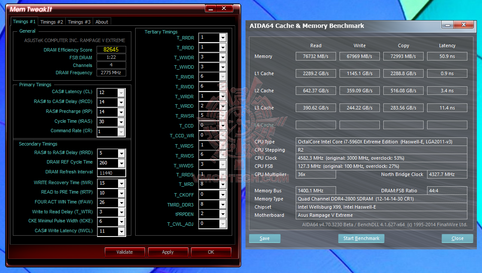
Task: Open the DRAM REF Cycle Time dropdown
Action: click(x=122, y=163)
